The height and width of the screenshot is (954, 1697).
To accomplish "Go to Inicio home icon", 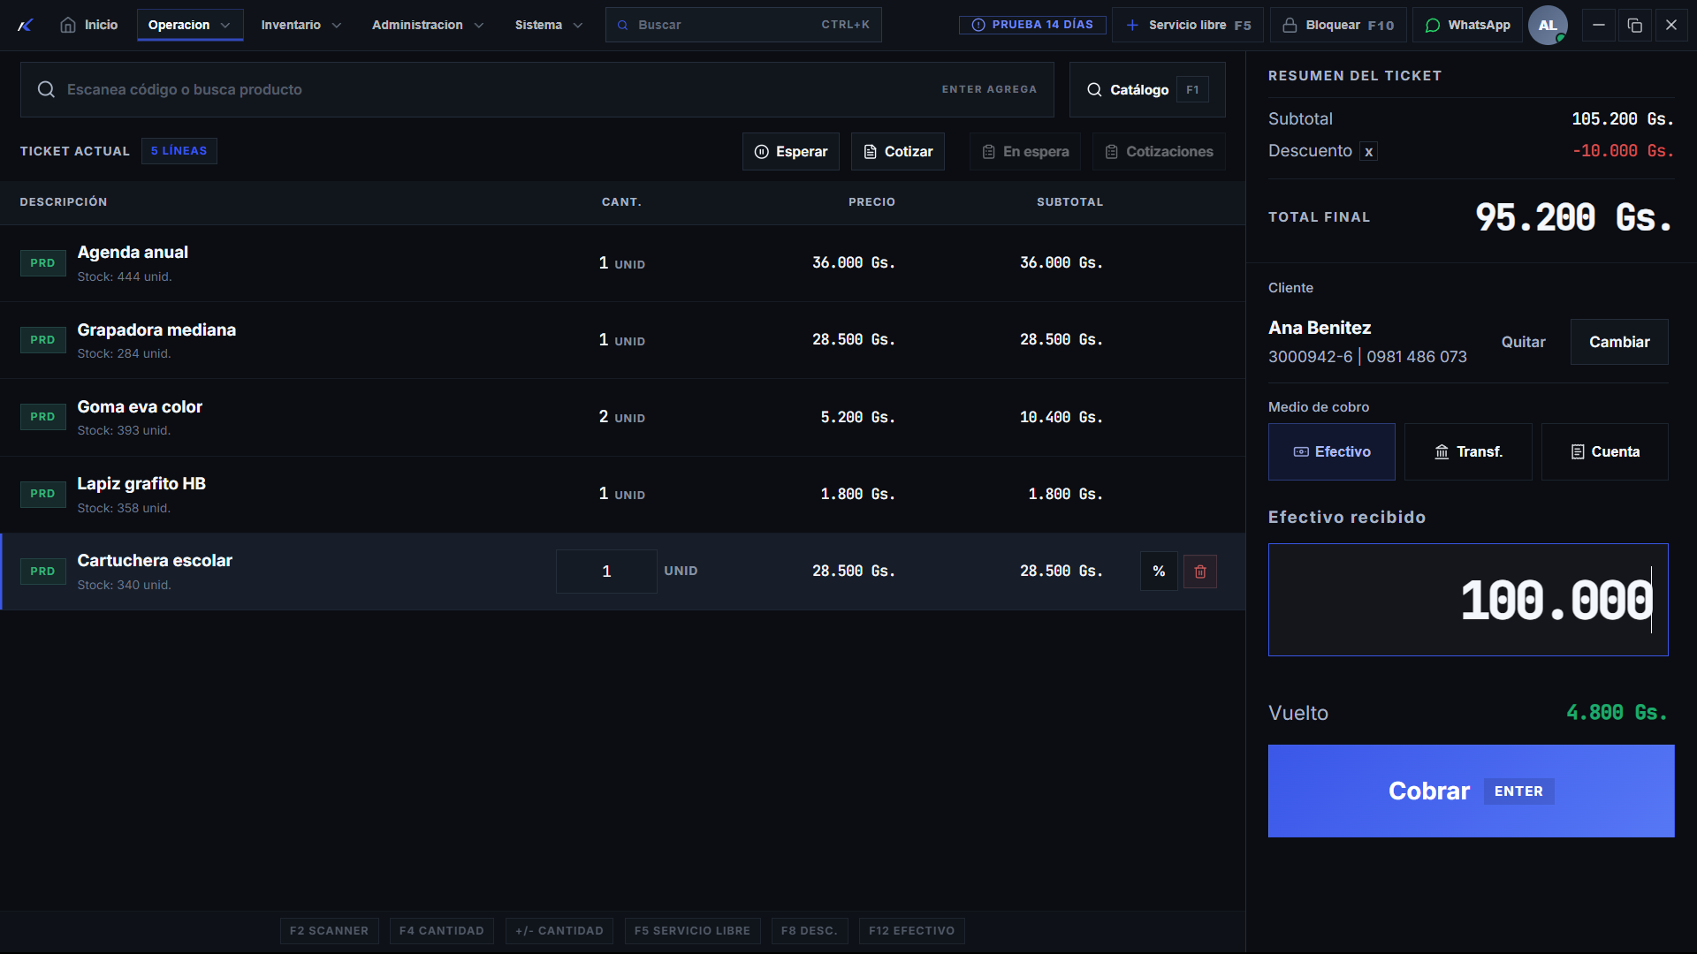I will [68, 25].
